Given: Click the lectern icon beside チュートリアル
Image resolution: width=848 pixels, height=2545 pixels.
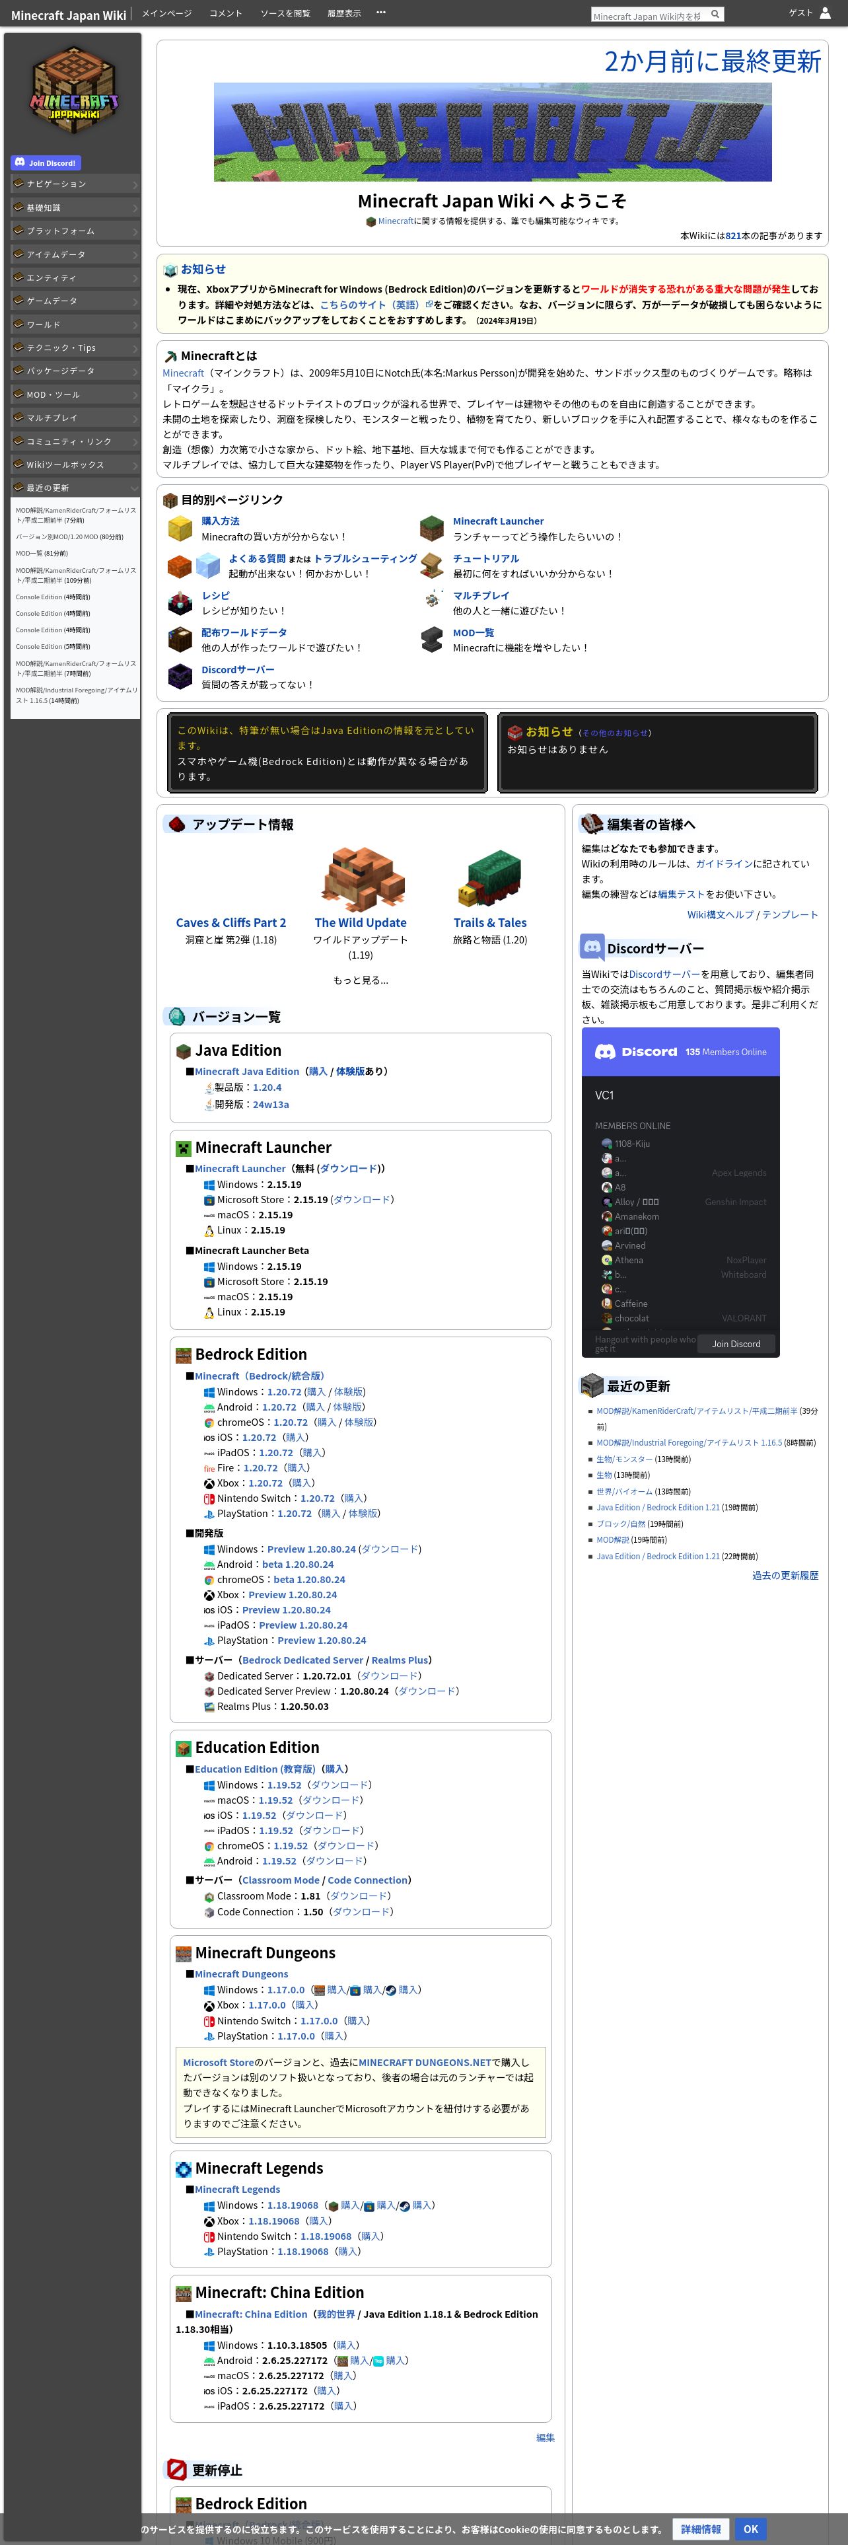Looking at the screenshot, I should pos(431,565).
